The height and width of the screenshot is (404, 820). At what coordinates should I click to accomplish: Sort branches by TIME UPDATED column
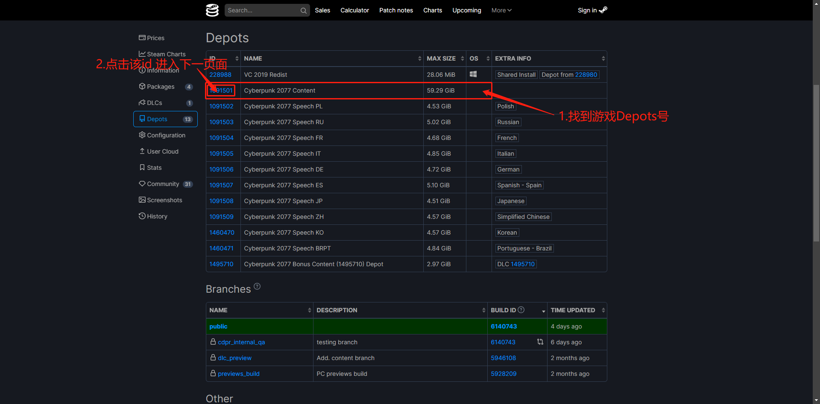coord(577,310)
